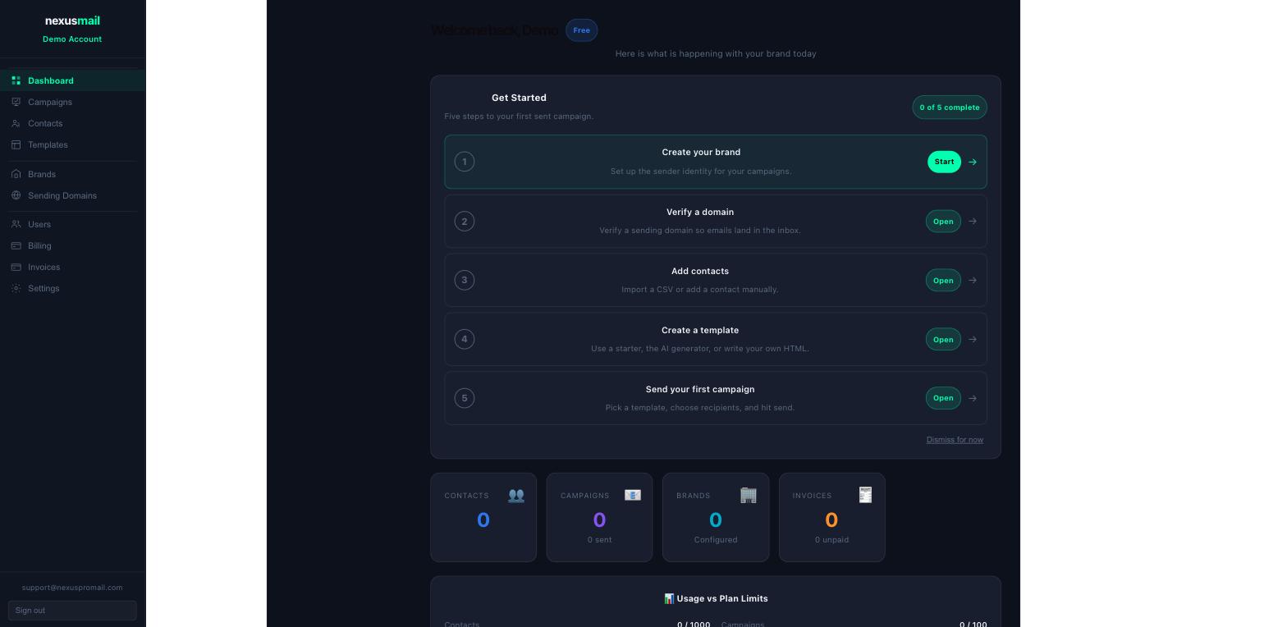Click the Contacts stat card count
Viewport: 1287px width, 627px height.
pyautogui.click(x=483, y=519)
